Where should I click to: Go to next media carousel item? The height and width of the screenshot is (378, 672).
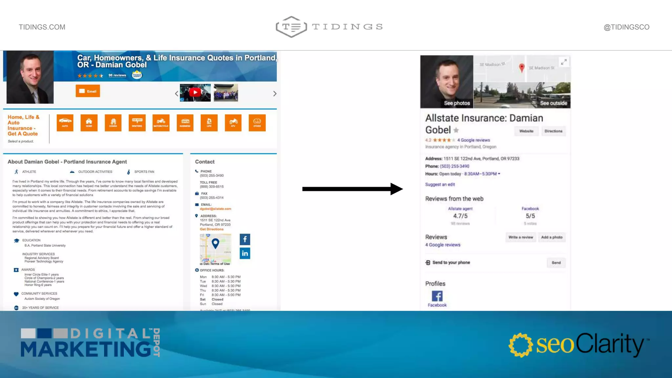[x=275, y=94]
